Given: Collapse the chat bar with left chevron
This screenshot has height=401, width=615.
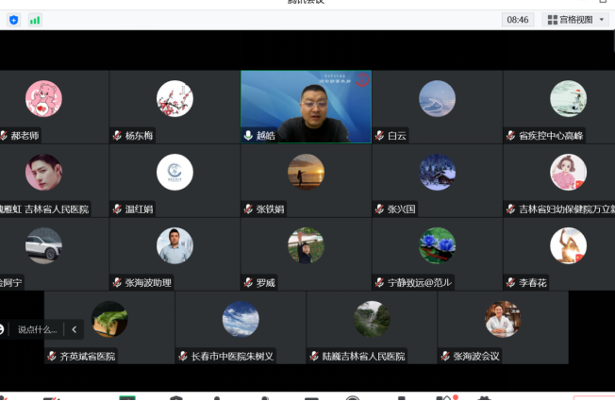Looking at the screenshot, I should coord(75,329).
